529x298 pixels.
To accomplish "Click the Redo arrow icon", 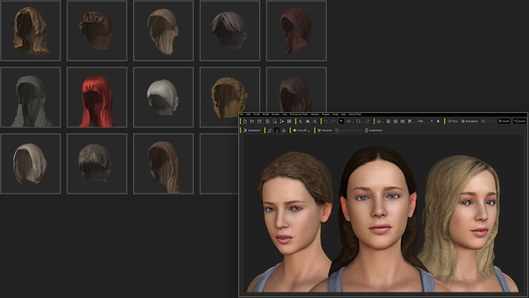I will [x=333, y=121].
